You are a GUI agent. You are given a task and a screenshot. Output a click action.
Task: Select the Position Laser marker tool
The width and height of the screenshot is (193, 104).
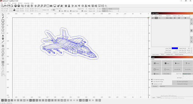coord(3,39)
